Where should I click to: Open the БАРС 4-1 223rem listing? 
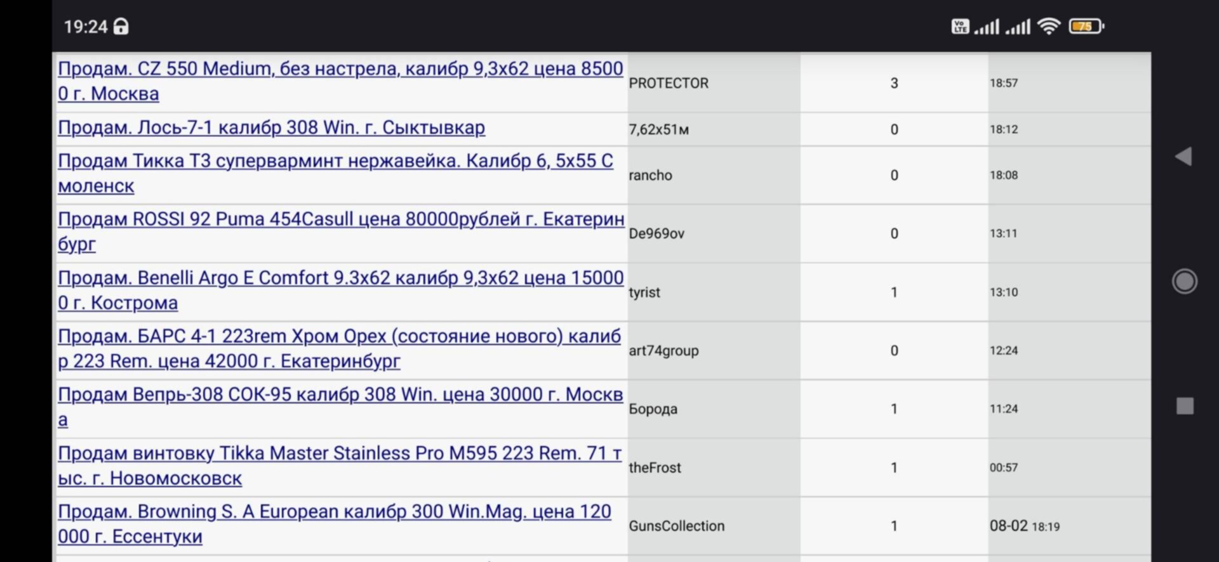(x=339, y=348)
